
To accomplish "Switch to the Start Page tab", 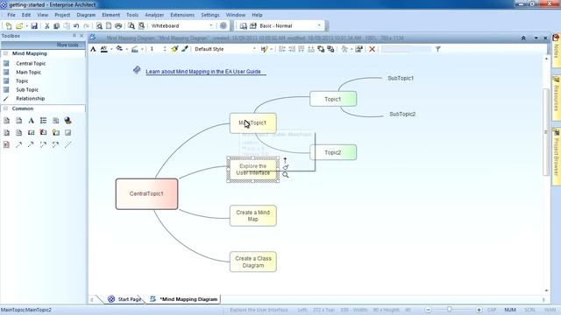I will pos(124,299).
